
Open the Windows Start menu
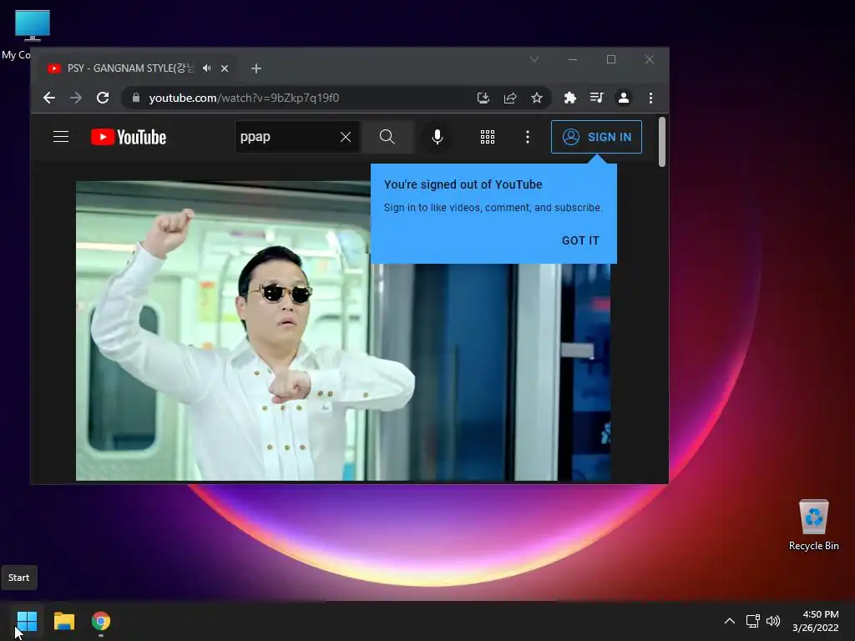[x=27, y=621]
